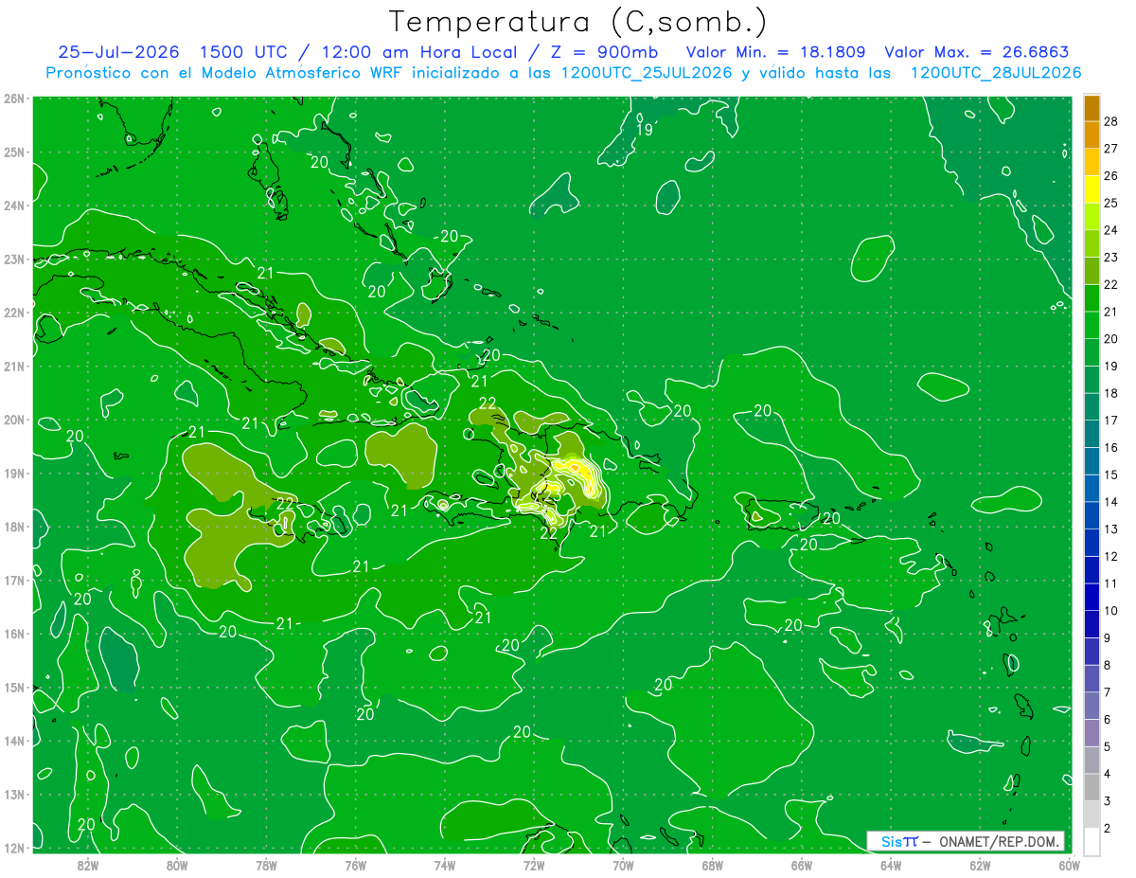
Task: Click purple legend swatch between 6 and 7
Action: (1092, 706)
